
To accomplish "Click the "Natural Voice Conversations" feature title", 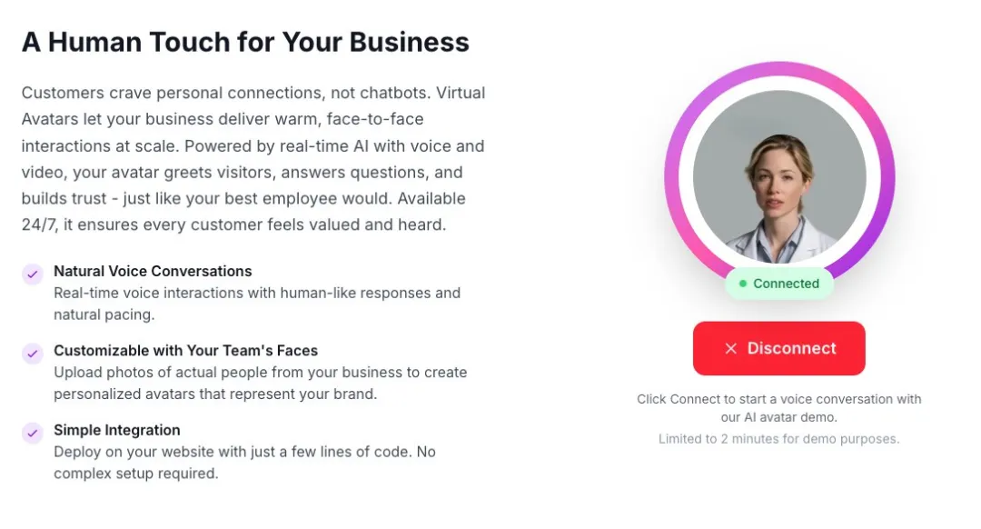I will click(x=153, y=271).
